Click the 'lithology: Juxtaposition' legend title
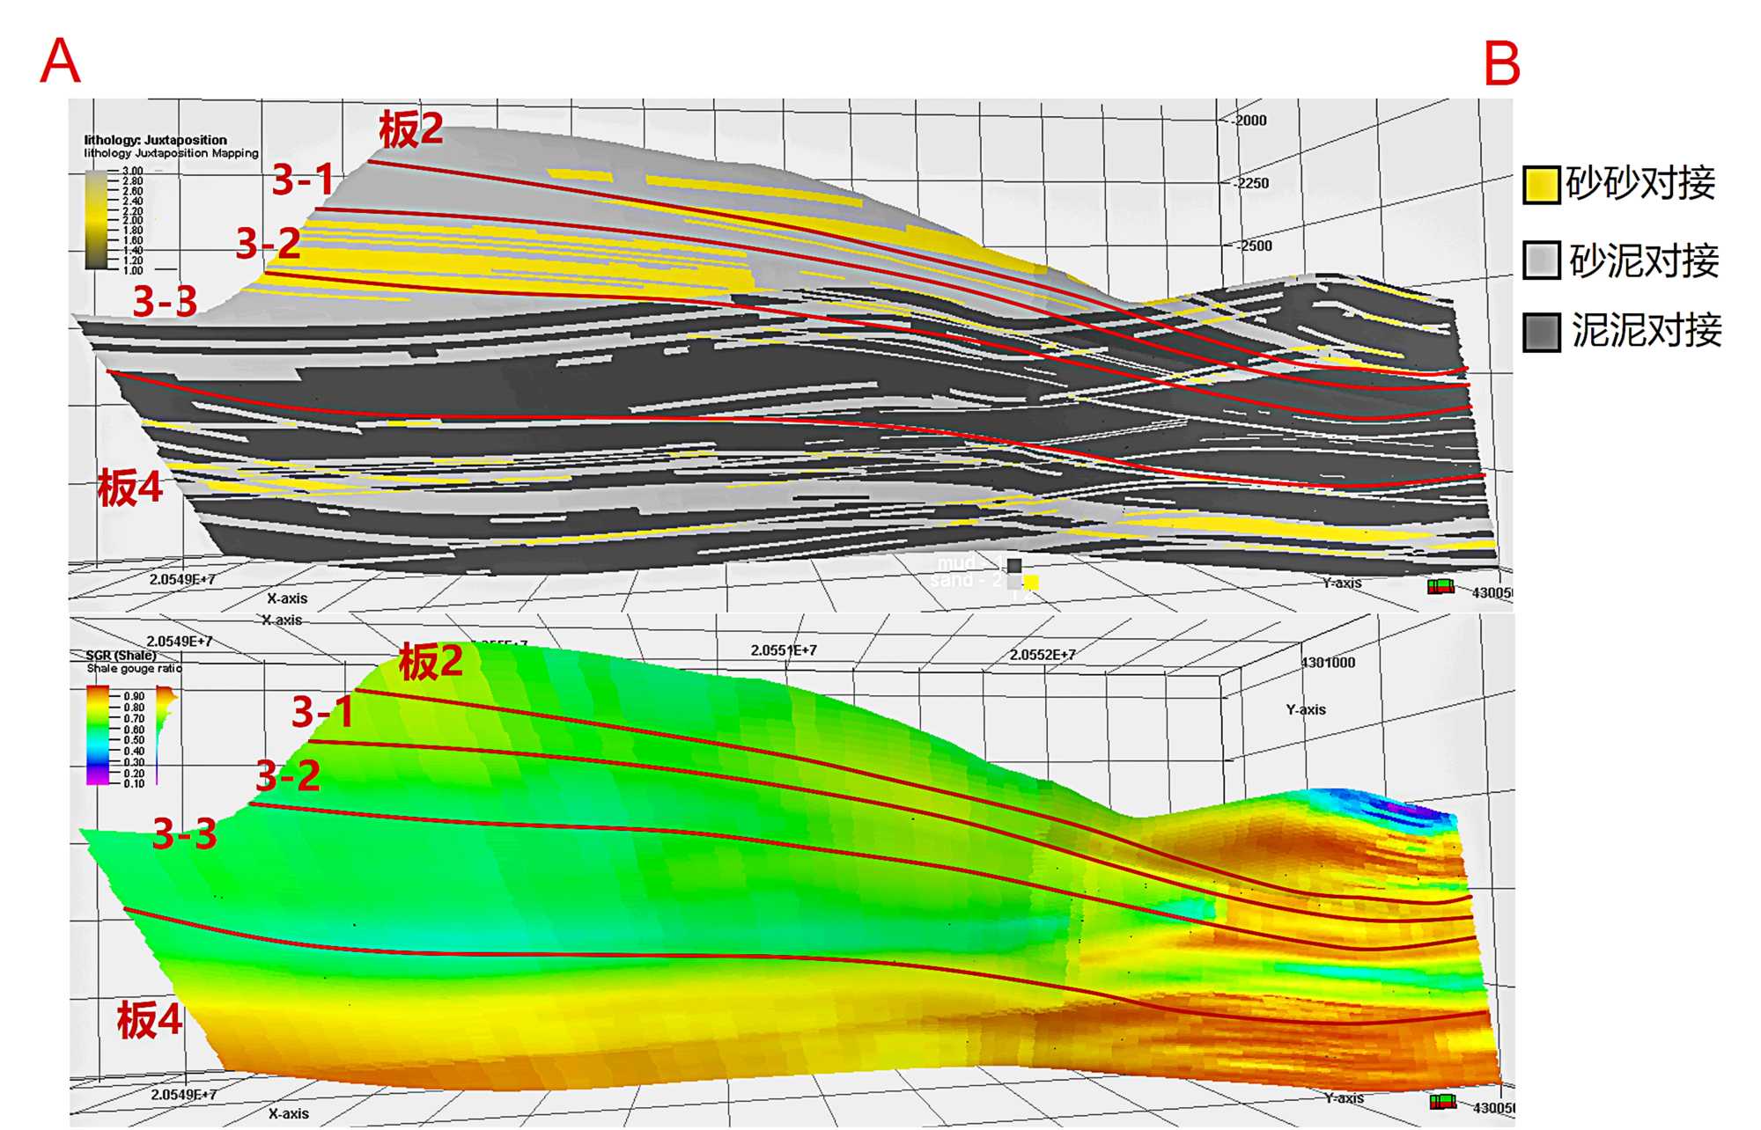1761x1130 pixels. tap(155, 140)
